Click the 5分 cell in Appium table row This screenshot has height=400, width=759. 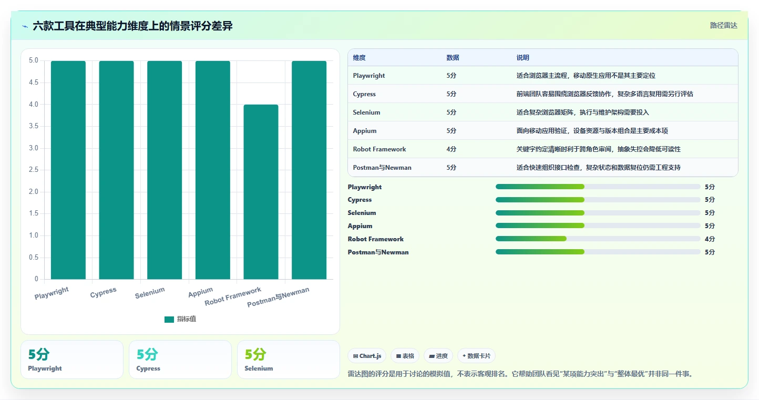(452, 131)
